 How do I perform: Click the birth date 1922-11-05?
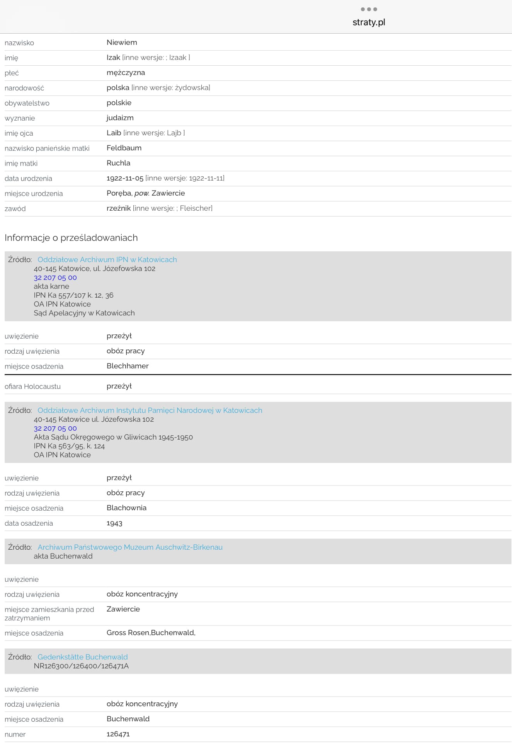(x=125, y=178)
